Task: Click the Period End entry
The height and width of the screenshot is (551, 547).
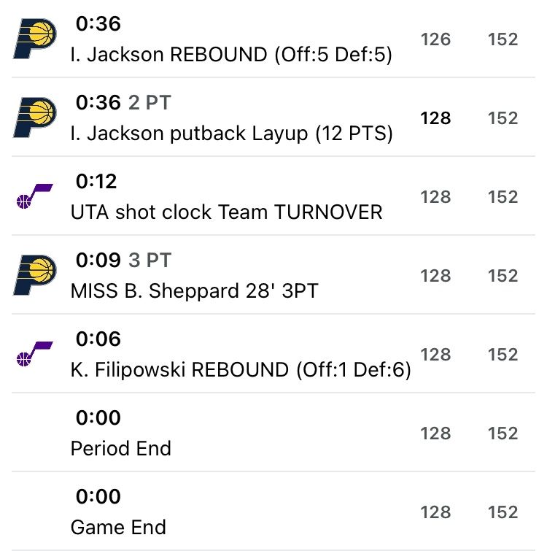Action: tap(120, 448)
